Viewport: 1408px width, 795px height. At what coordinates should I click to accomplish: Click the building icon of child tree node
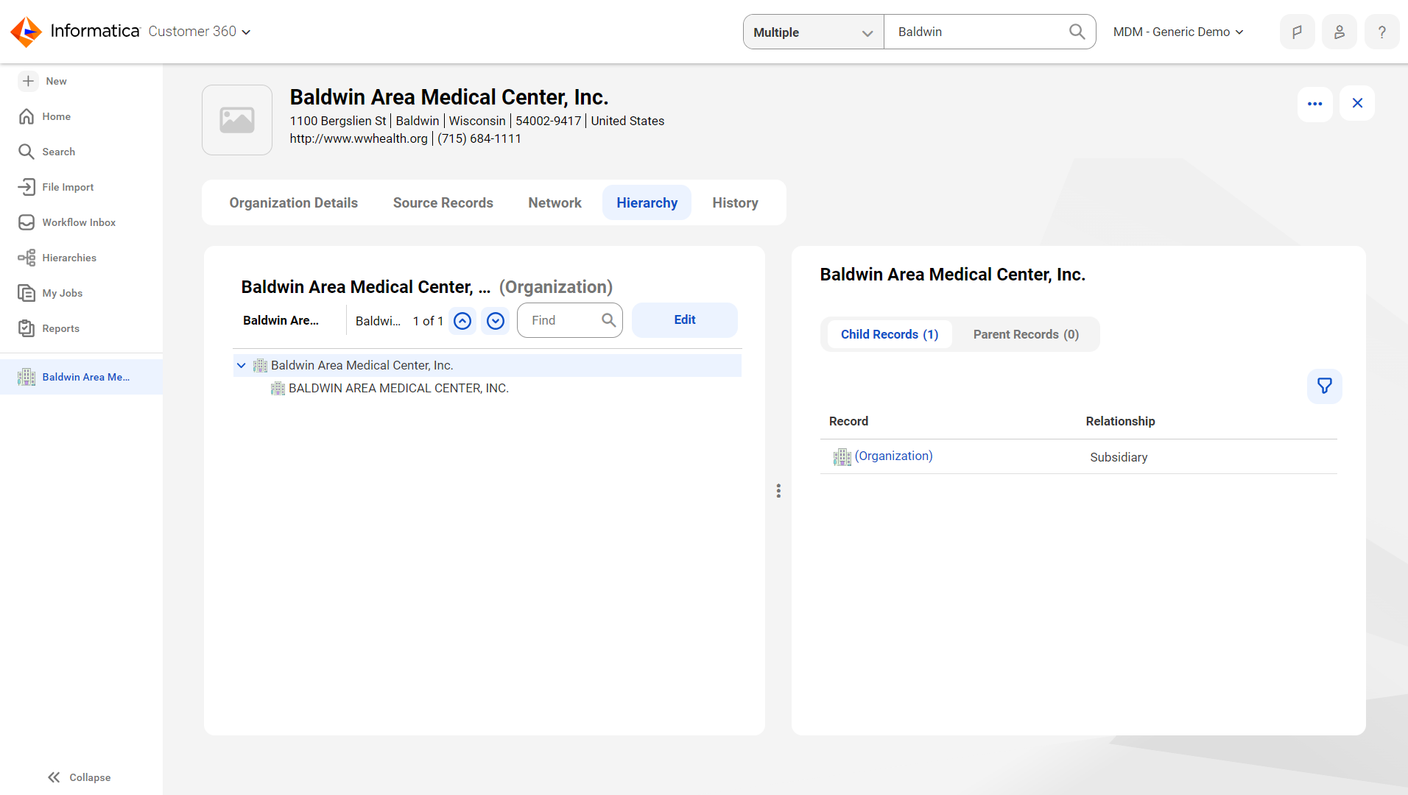pyautogui.click(x=278, y=389)
